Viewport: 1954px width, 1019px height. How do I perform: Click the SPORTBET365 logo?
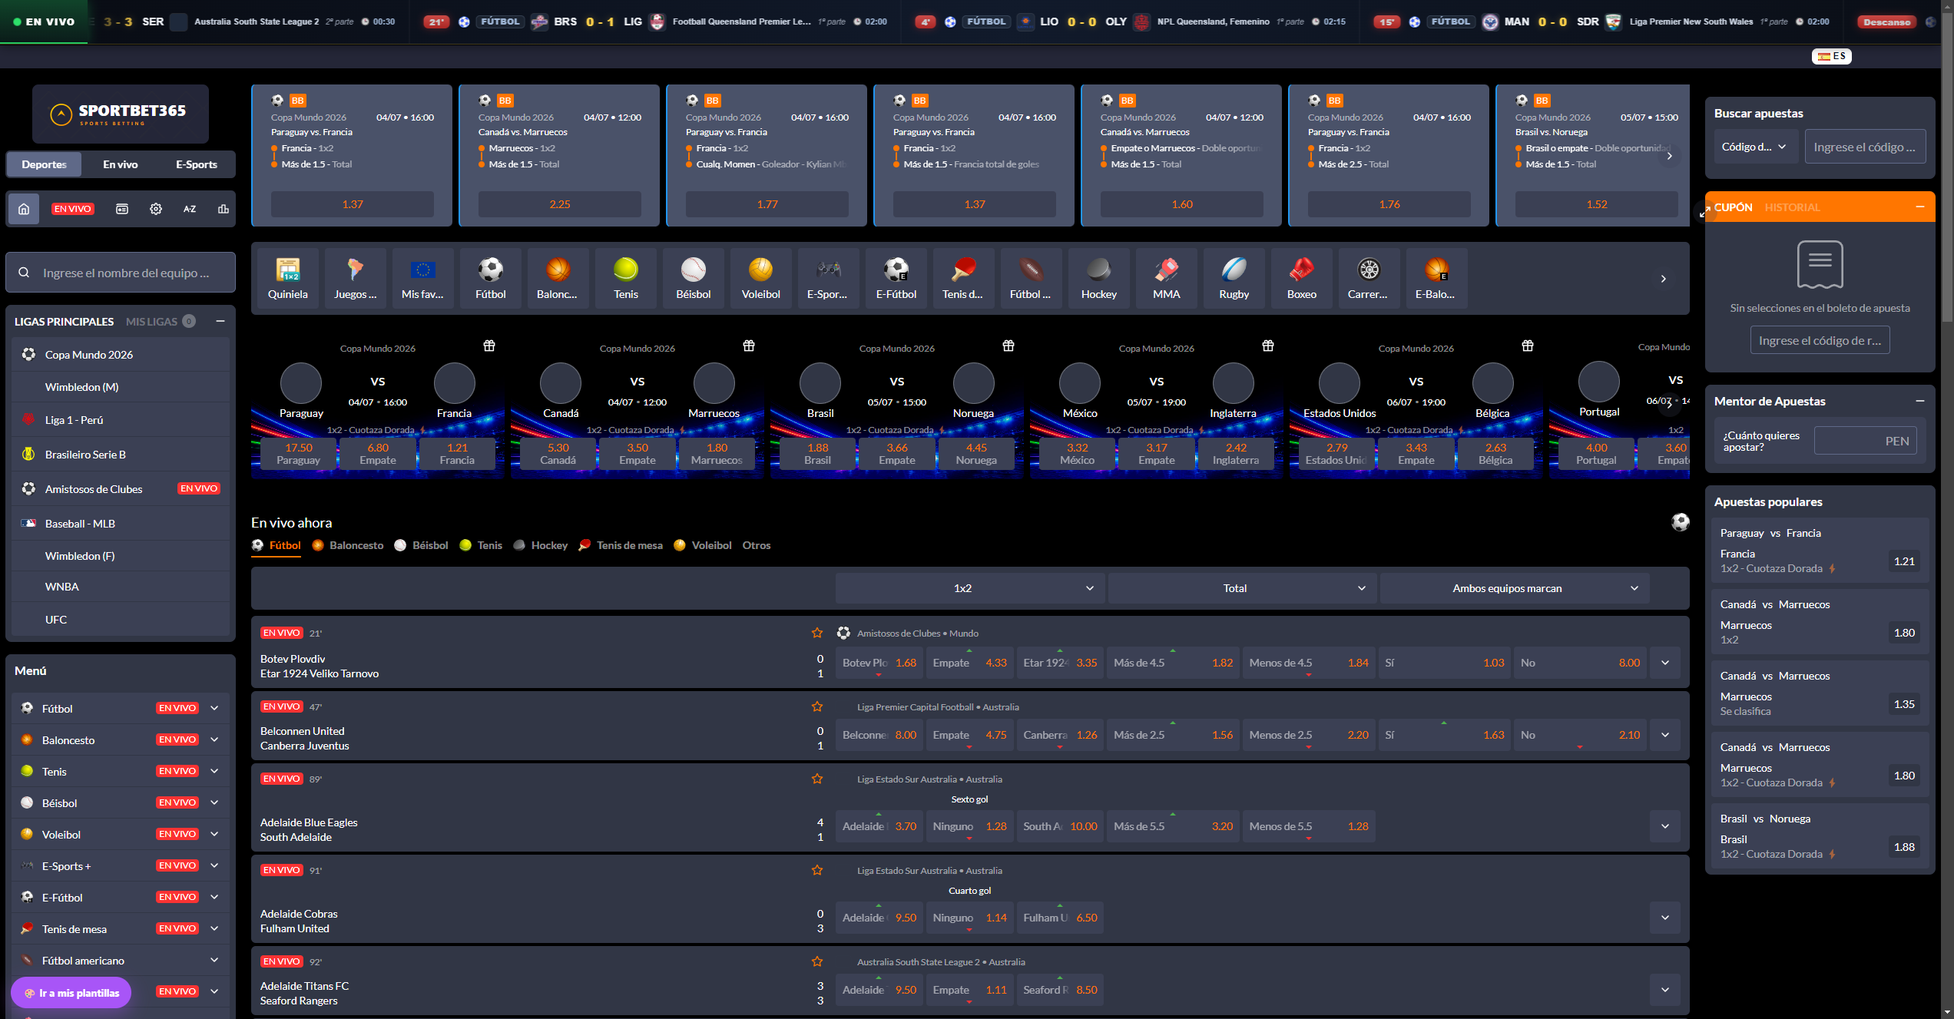click(121, 114)
